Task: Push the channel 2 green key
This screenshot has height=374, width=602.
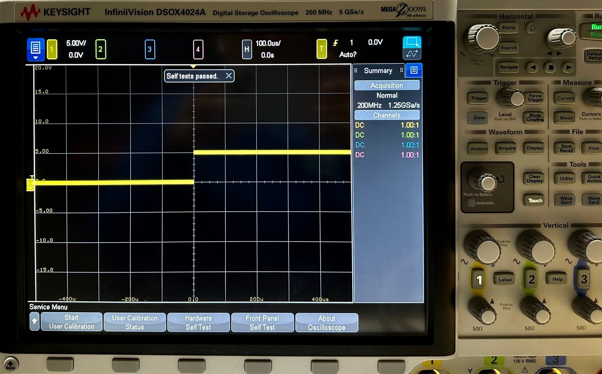Action: point(531,279)
